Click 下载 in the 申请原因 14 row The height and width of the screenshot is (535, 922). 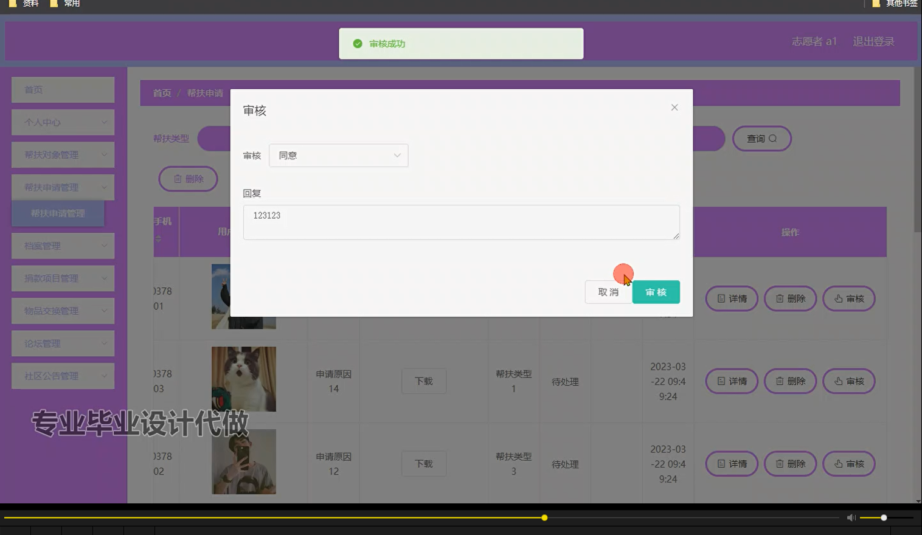[x=424, y=381]
